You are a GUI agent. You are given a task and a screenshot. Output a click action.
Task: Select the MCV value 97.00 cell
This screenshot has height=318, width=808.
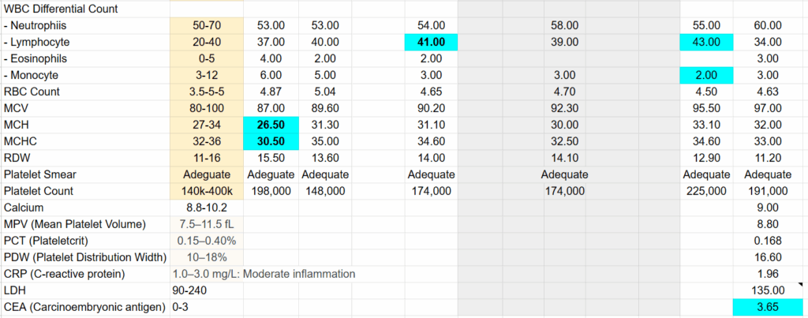point(768,108)
